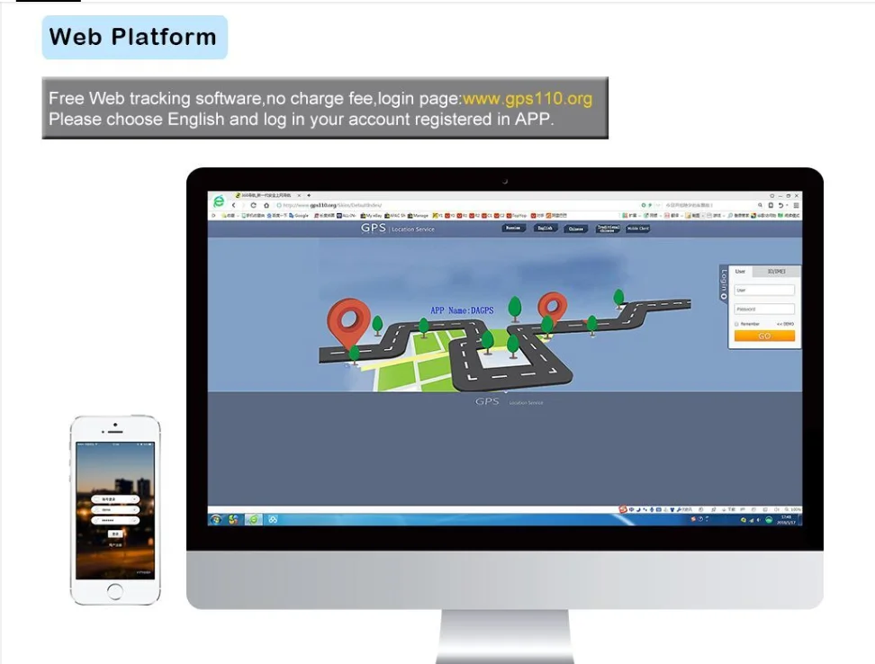The image size is (875, 664).
Task: Click the Password input field
Action: [x=764, y=309]
